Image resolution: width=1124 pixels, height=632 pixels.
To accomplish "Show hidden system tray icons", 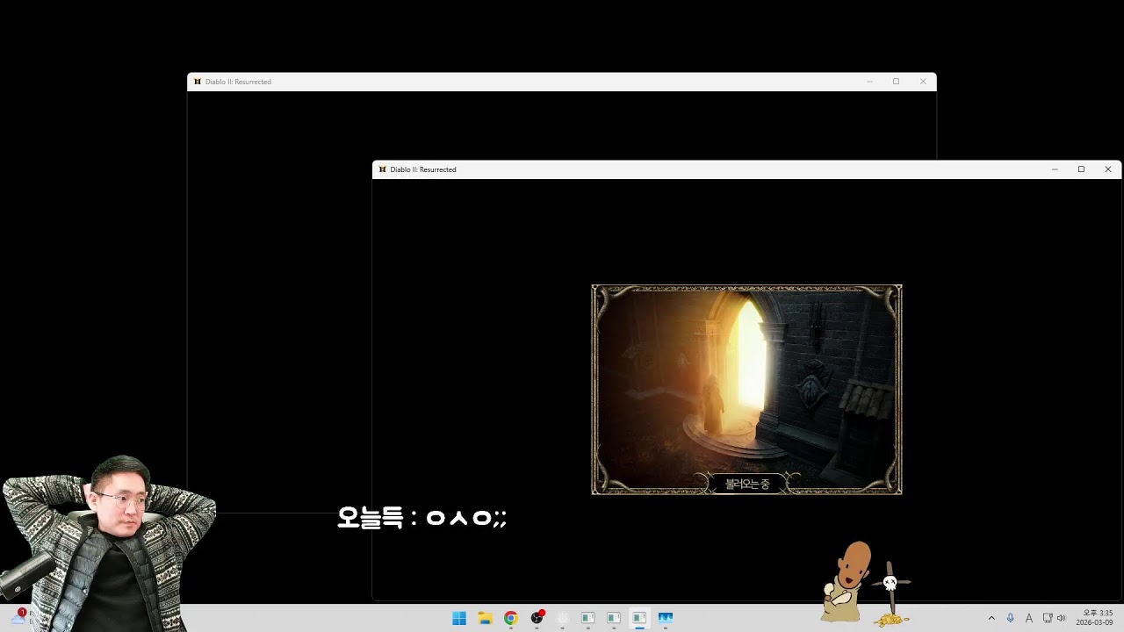I will coord(991,618).
